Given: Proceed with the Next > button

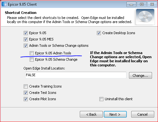Looking at the screenshot, I should click(x=115, y=114).
